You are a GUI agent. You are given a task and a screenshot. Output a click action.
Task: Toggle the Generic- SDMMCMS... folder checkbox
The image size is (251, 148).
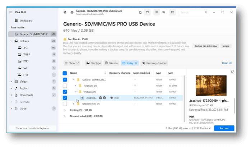pyautogui.click(x=65, y=80)
